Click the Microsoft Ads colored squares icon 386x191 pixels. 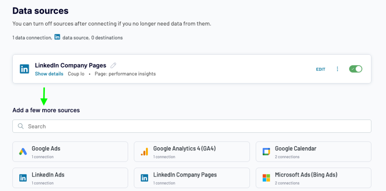(266, 178)
